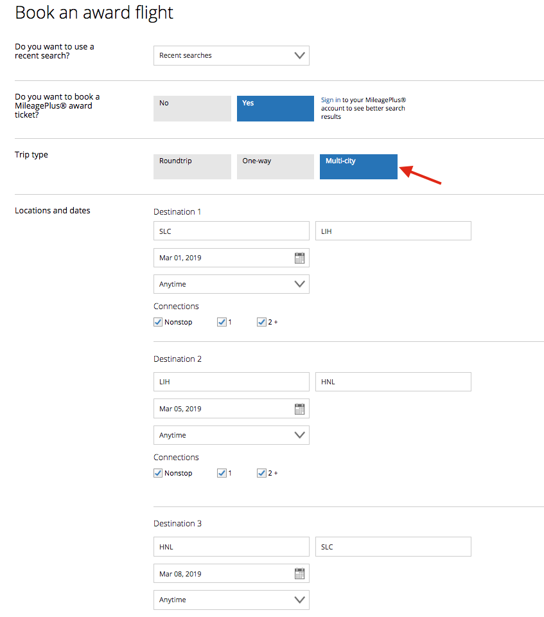Open the calendar icon for Destination 2 date
544x617 pixels.
click(x=299, y=408)
